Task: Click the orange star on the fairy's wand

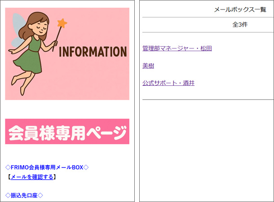Action: point(62,23)
